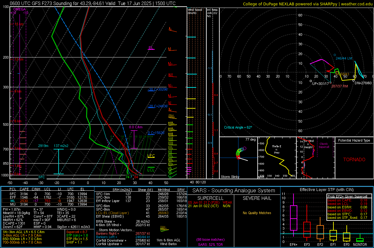Click the '0 C=15626' freezing level label
This screenshot has width=374, height=248.
point(156,133)
